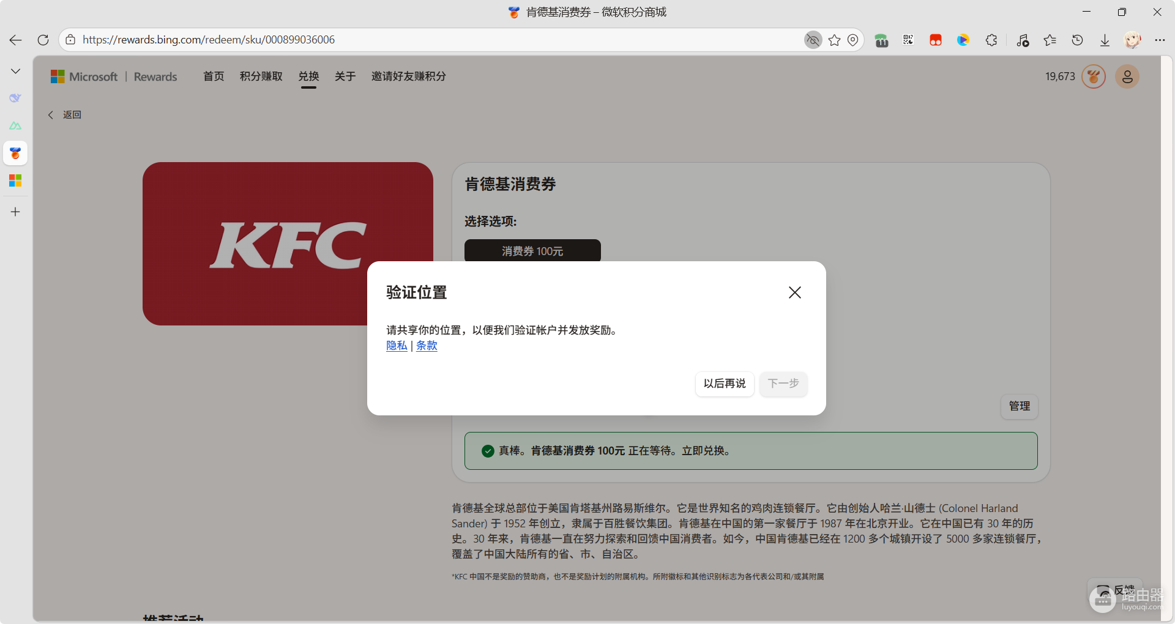The height and width of the screenshot is (624, 1175).
Task: View site info via the lock icon
Action: 70,40
